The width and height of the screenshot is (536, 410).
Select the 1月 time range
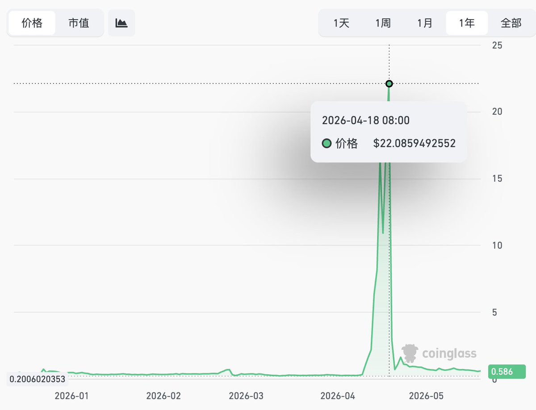(425, 23)
